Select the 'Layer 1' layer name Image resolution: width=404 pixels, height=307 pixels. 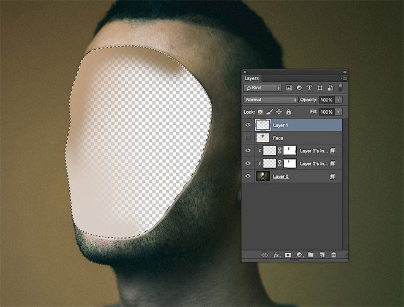point(280,125)
